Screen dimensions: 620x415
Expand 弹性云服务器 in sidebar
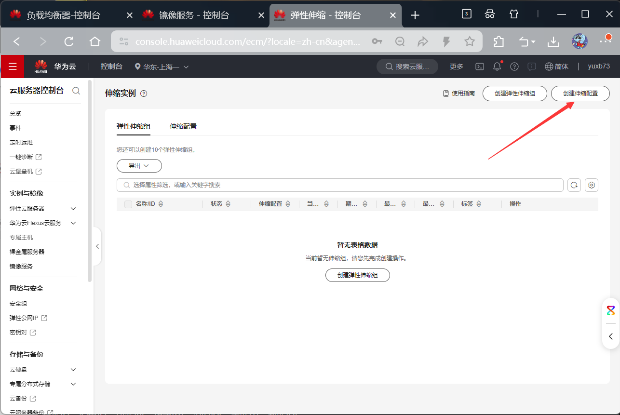(x=73, y=209)
